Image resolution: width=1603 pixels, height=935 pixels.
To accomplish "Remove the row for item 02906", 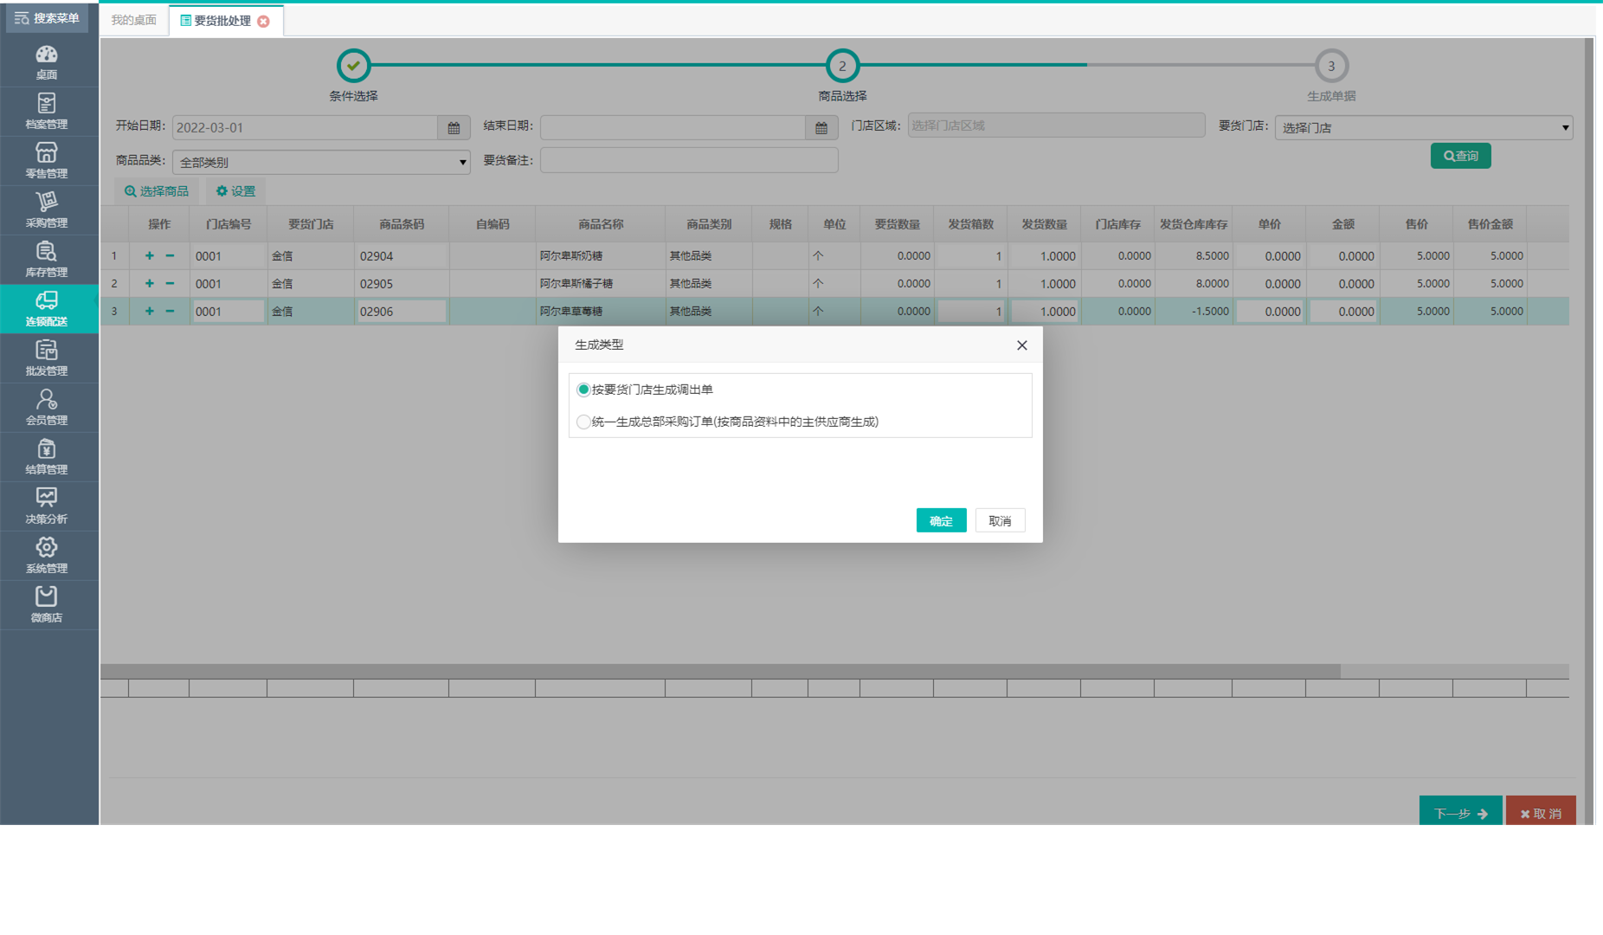I will coord(170,311).
